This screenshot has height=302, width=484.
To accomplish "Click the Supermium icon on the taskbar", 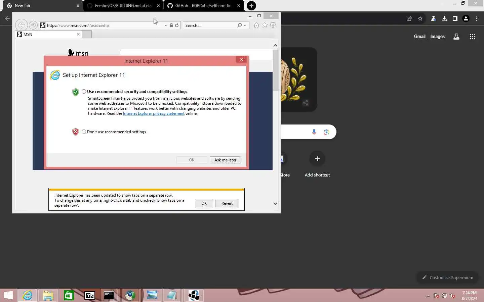I will [130, 295].
